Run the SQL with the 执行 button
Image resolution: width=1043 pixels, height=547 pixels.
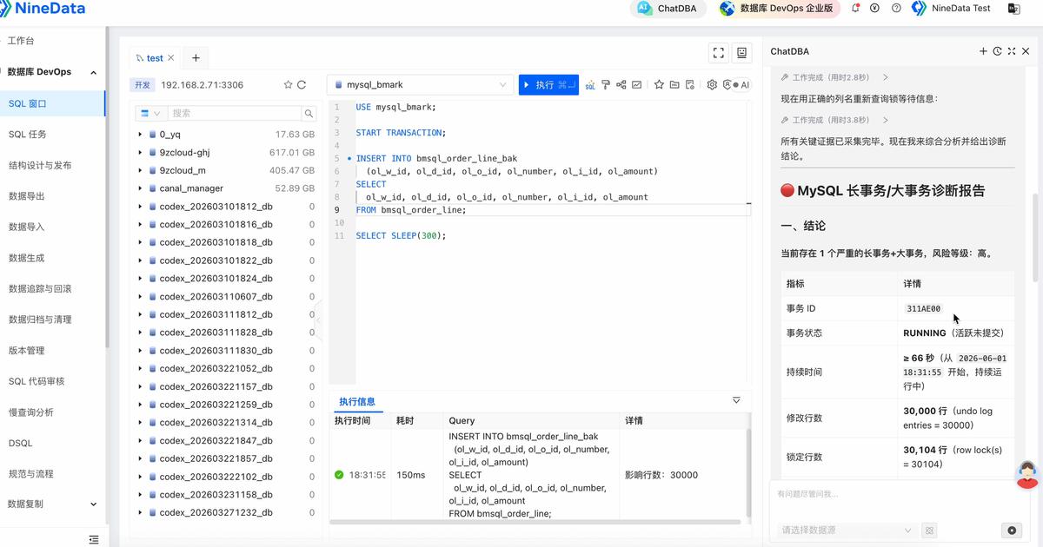[548, 84]
